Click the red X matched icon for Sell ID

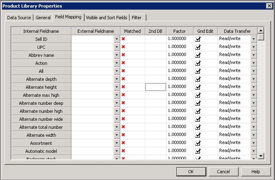click(123, 39)
